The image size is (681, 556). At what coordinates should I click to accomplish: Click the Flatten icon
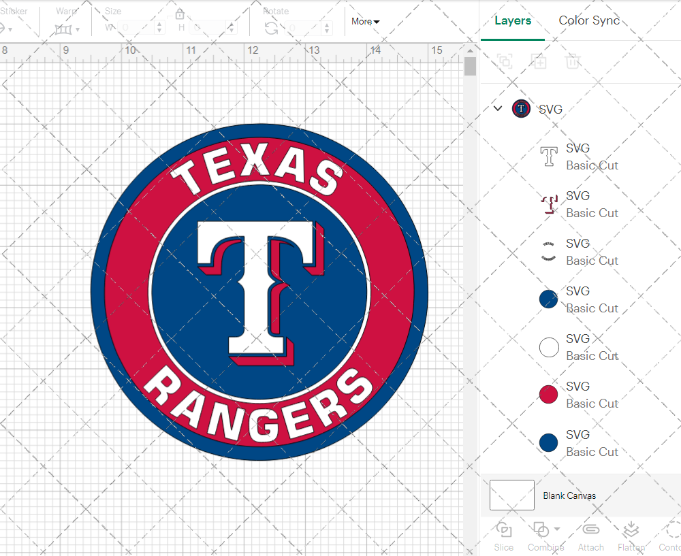631,530
